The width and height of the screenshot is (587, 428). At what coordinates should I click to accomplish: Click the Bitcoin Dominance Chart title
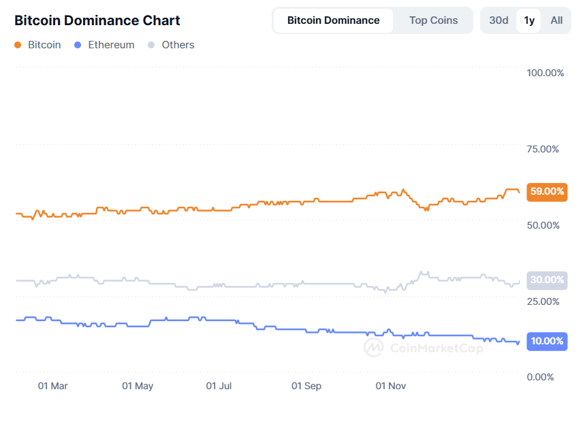(x=97, y=20)
